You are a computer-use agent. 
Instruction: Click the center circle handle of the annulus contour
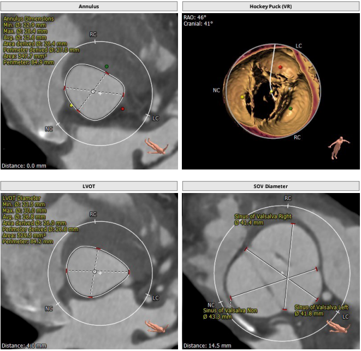pyautogui.click(x=93, y=91)
